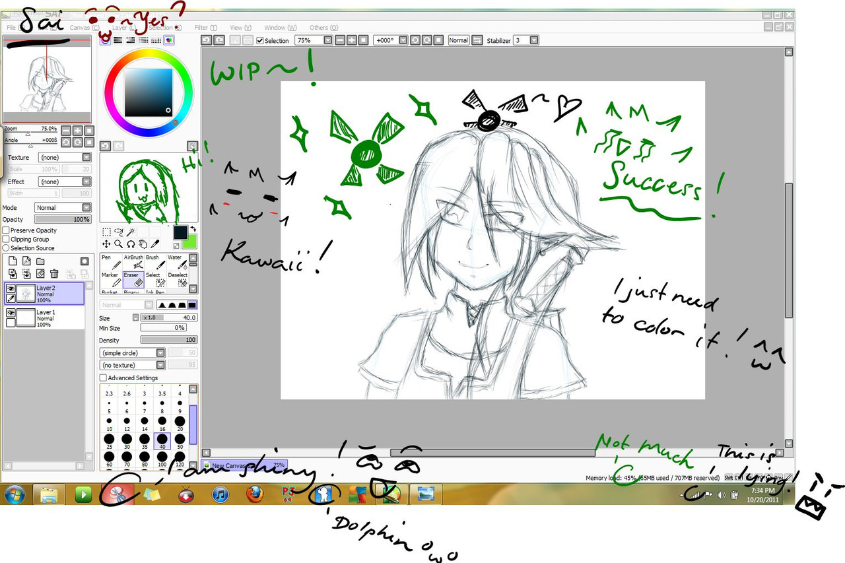Open the Window menu
The width and height of the screenshot is (845, 563).
coord(280,28)
